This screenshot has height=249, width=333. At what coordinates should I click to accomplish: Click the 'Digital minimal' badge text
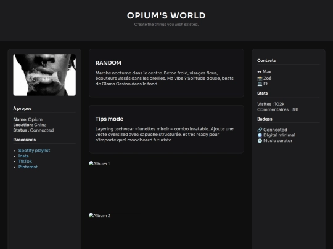pyautogui.click(x=279, y=135)
